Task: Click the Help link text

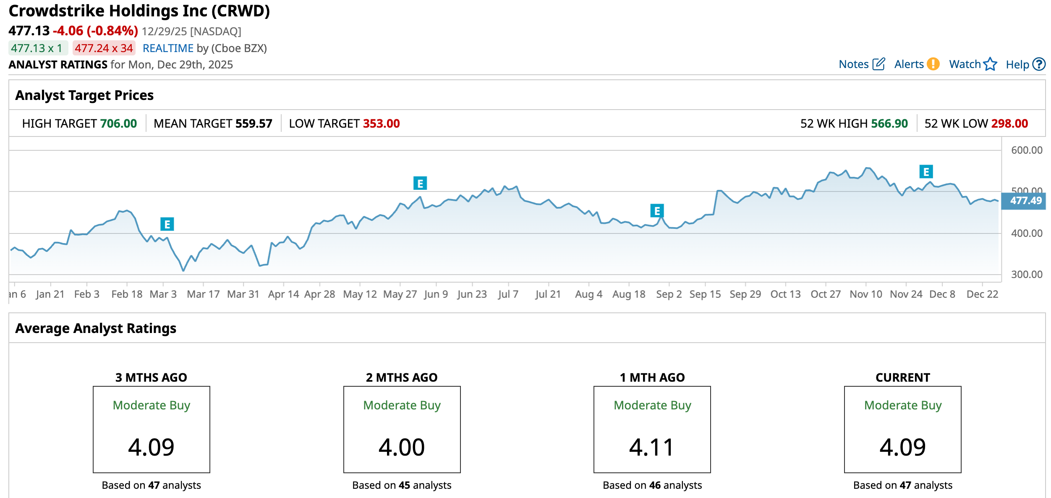Action: point(1017,65)
